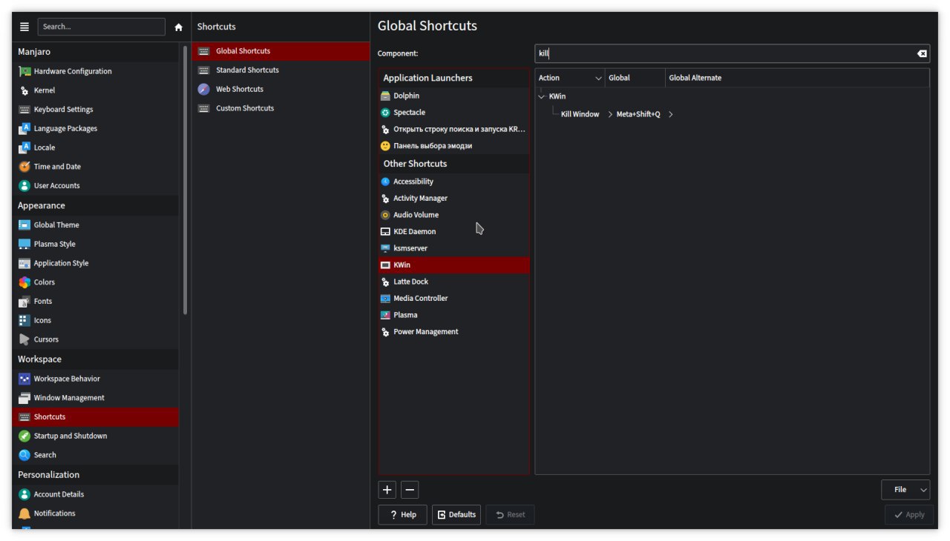950x541 pixels.
Task: Open Icons settings
Action: (95, 321)
